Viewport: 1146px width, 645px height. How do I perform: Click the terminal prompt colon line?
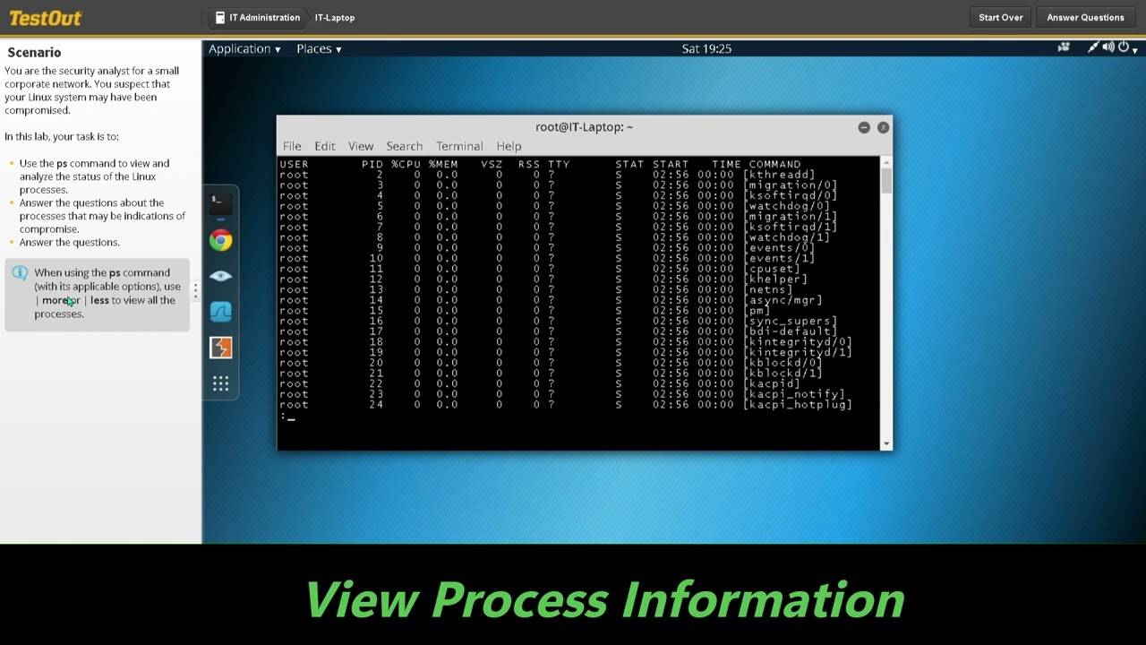[288, 417]
